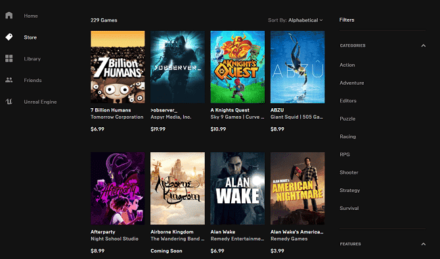Open Friends from sidebar

click(33, 80)
